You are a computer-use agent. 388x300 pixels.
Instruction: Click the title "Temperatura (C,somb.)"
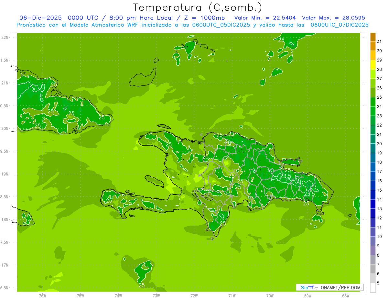click(x=198, y=7)
